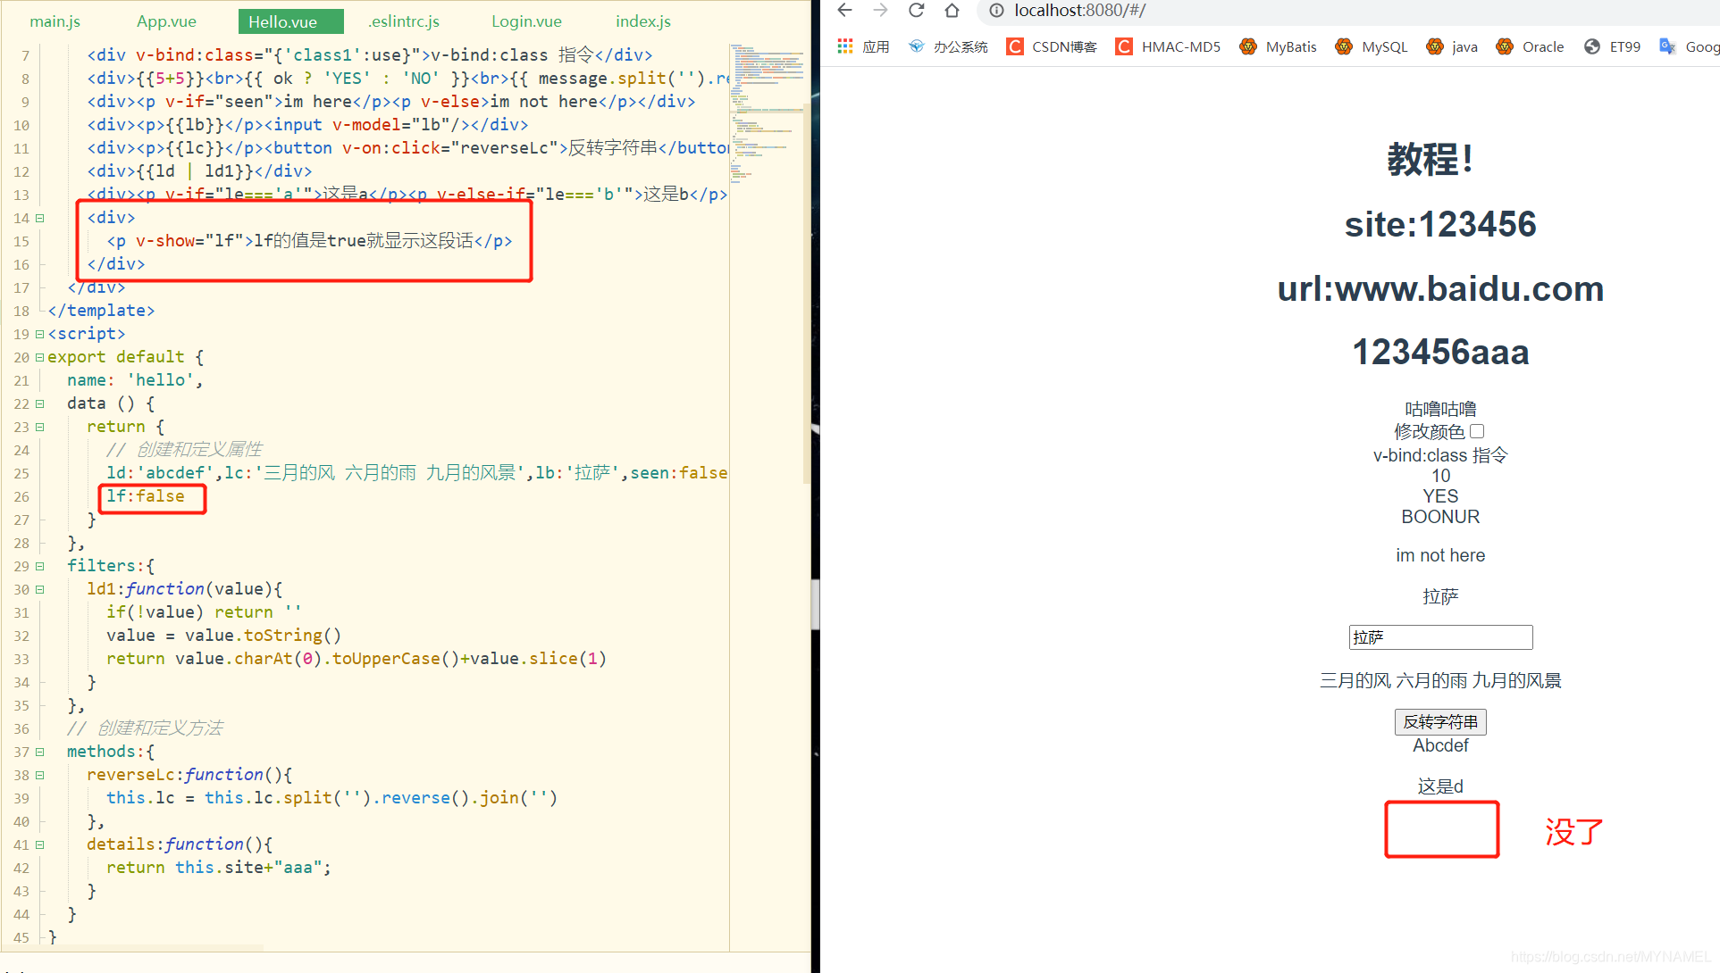Click the browser back arrow
Viewport: 1720px width, 973px height.
pyautogui.click(x=844, y=11)
